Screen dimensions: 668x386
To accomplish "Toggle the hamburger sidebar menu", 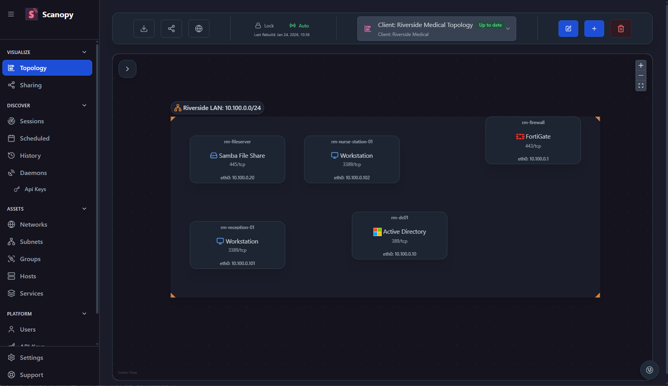I will click(11, 14).
